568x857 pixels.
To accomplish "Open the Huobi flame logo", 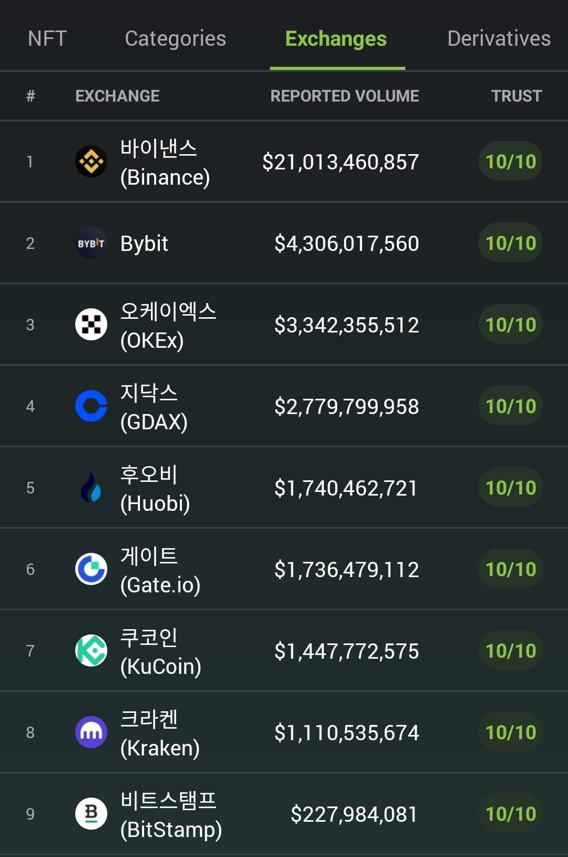I will point(91,488).
